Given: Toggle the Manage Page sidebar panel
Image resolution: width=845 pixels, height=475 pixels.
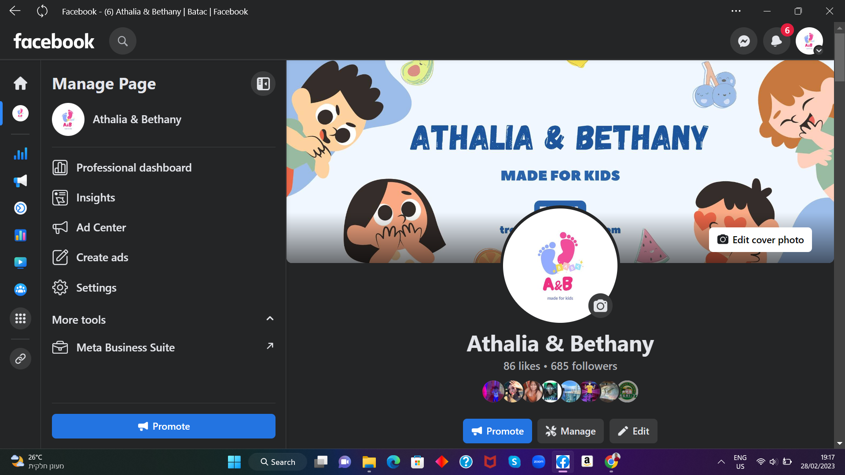Looking at the screenshot, I should 263,84.
